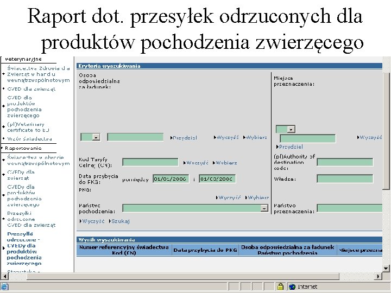The image size is (391, 293).
Task: Click Wybierz link beside Kod Taryfy Celnej
Action: tap(225, 163)
